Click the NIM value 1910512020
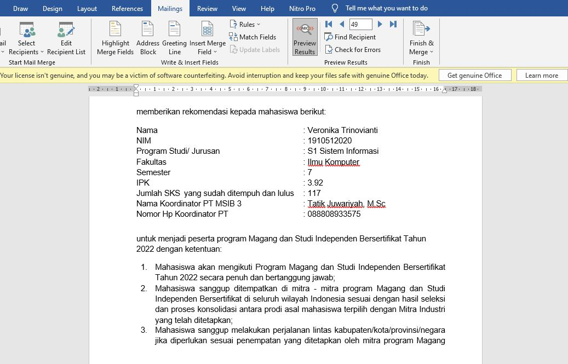The height and width of the screenshot is (364, 568). tap(329, 141)
